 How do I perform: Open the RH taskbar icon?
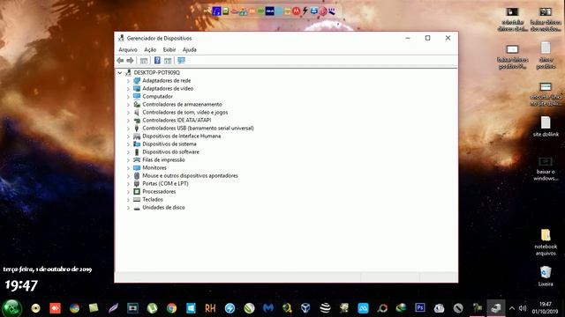pyautogui.click(x=210, y=308)
